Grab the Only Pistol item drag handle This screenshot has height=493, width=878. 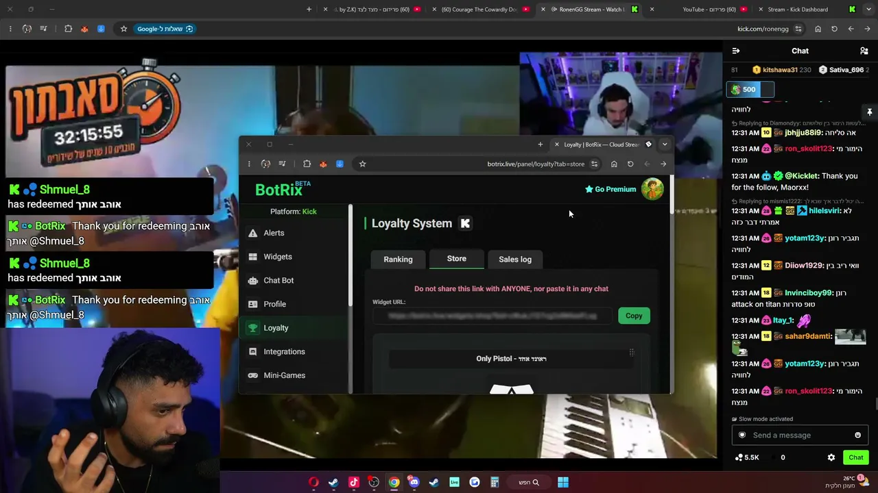[632, 353]
